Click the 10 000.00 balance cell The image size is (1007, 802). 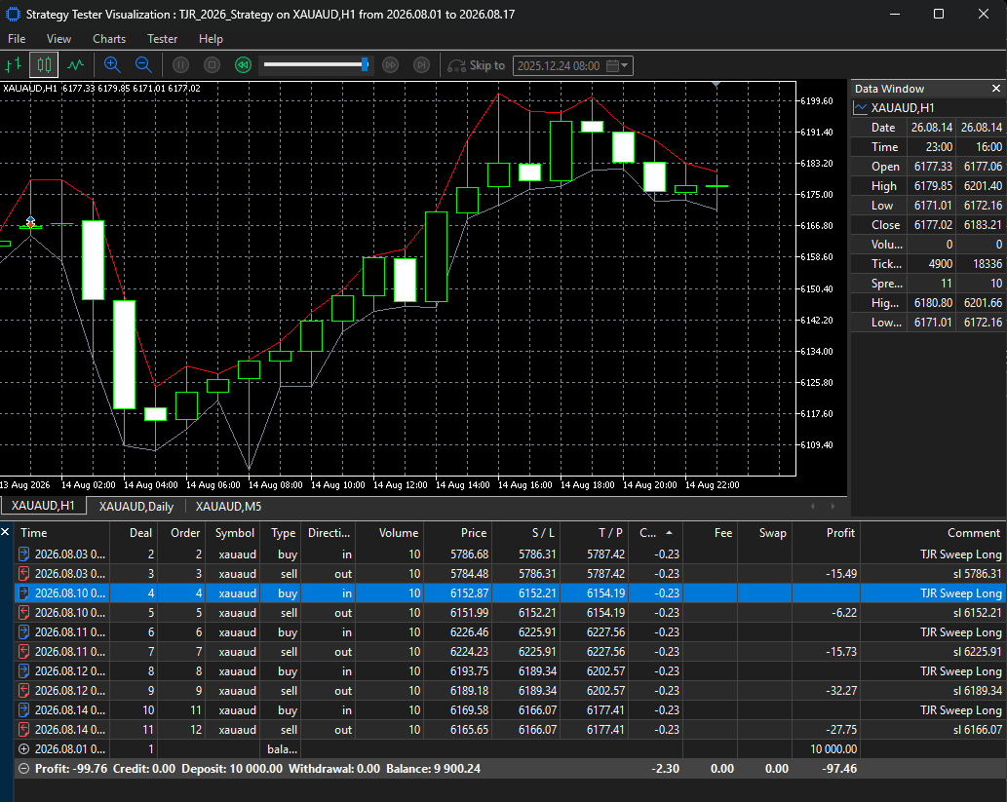pos(826,748)
